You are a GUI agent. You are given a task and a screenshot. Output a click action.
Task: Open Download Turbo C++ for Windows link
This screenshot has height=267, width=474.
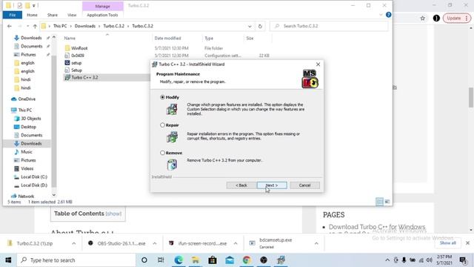tap(377, 227)
